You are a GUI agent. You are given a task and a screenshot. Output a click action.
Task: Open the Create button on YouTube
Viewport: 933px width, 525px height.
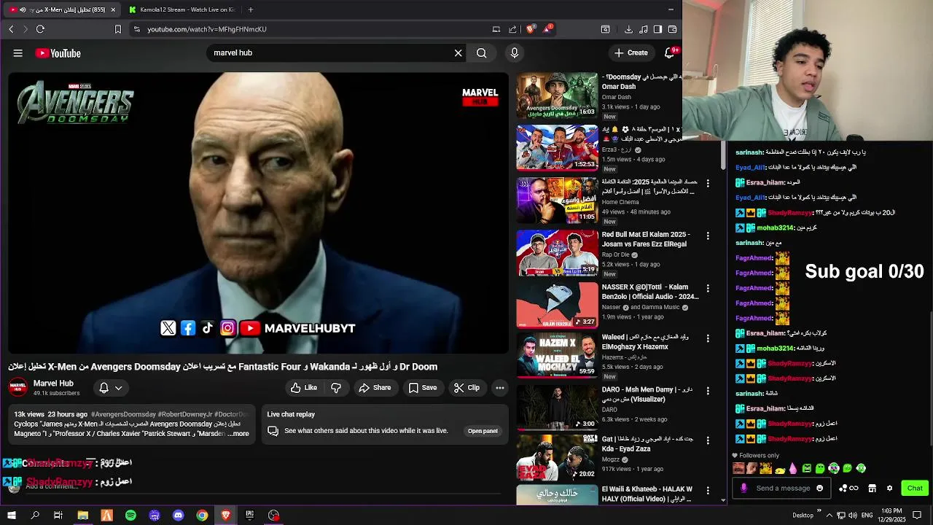tap(631, 52)
